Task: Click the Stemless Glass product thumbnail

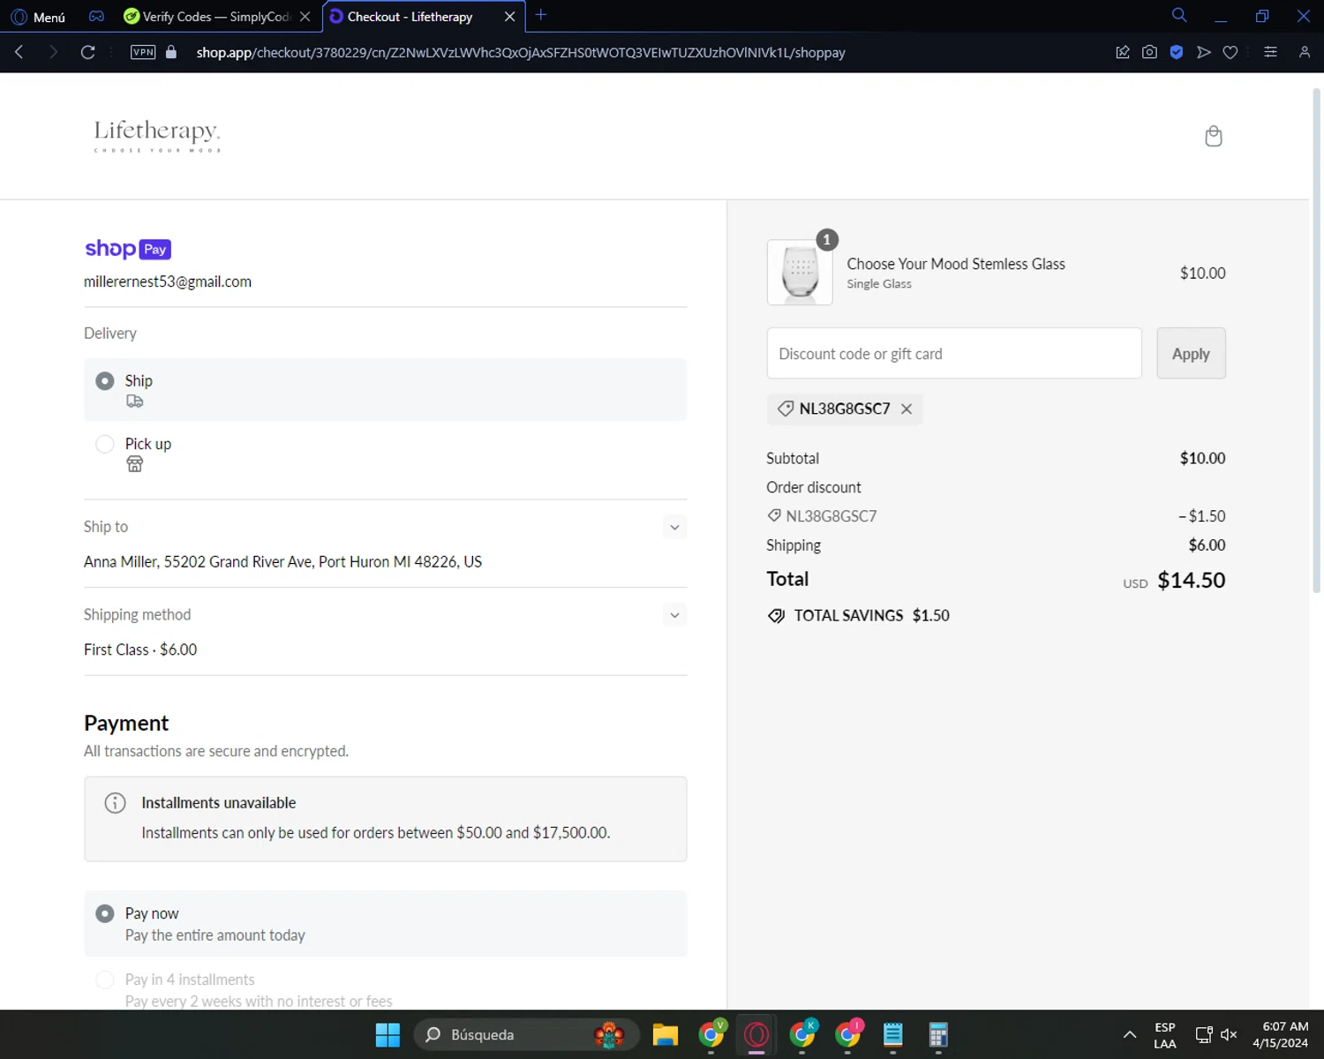Action: click(x=800, y=273)
